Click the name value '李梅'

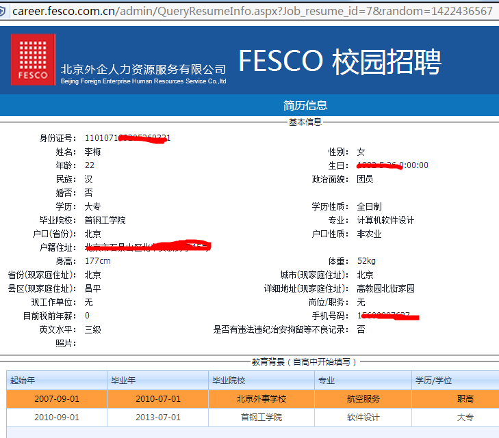92,152
